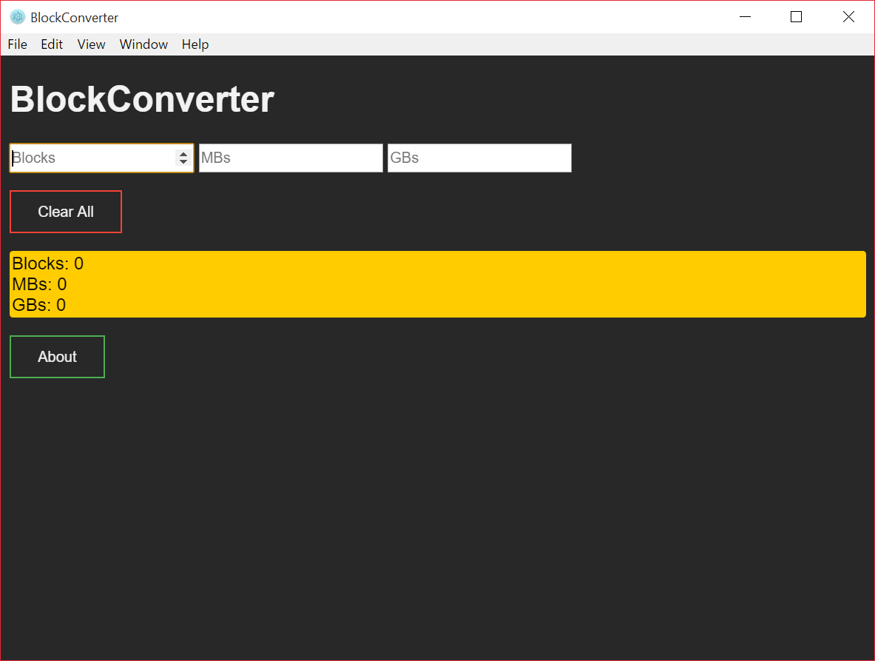
Task: Click the Clear All button
Action: (66, 212)
